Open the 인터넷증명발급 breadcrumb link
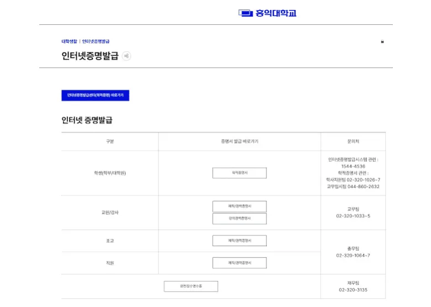 click(x=96, y=41)
